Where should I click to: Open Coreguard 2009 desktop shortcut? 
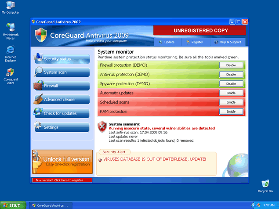point(10,72)
